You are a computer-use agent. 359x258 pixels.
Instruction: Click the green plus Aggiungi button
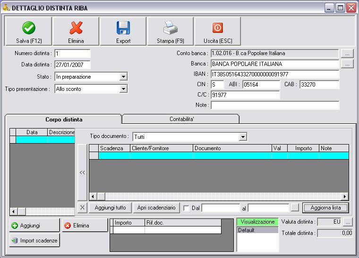coord(34,226)
